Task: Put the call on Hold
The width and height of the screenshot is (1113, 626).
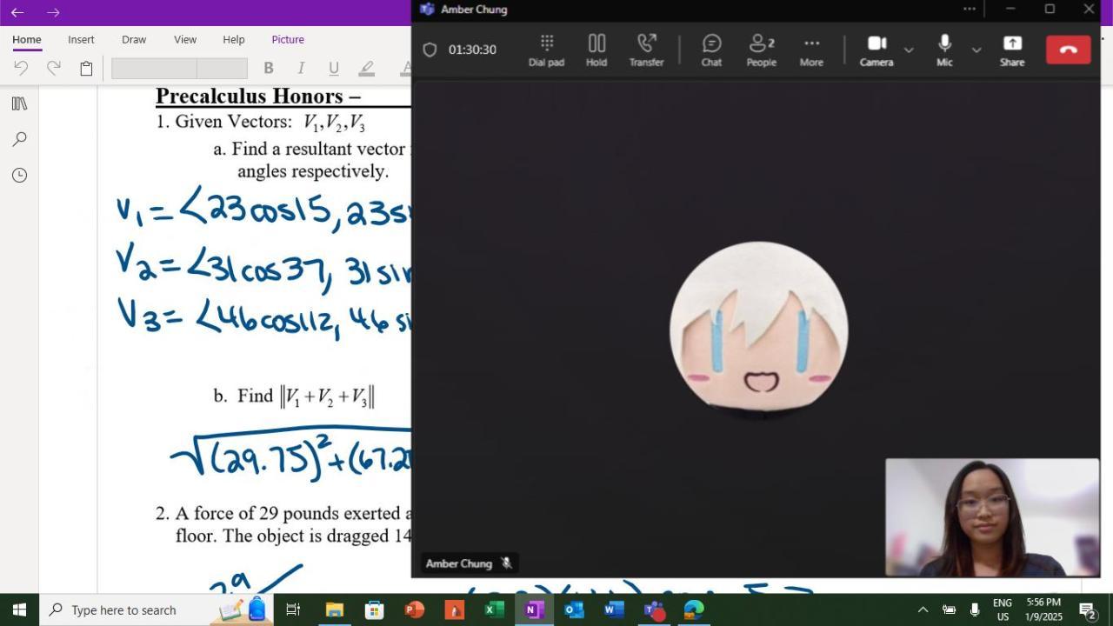Action: tap(596, 50)
